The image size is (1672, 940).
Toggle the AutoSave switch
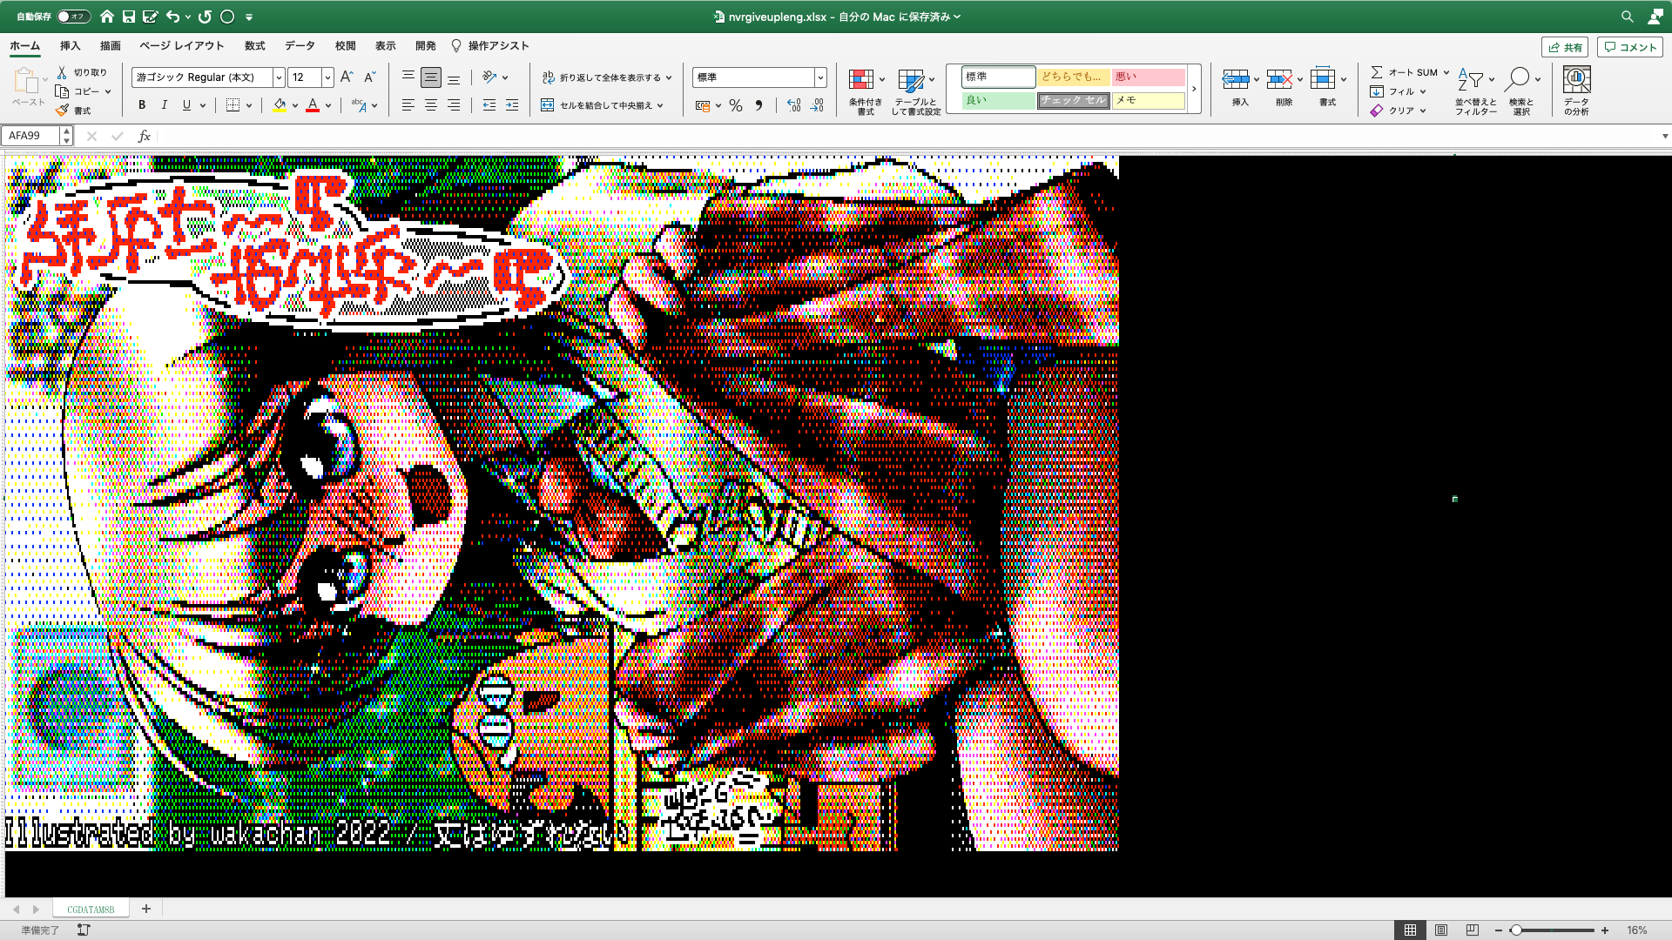pyautogui.click(x=74, y=17)
